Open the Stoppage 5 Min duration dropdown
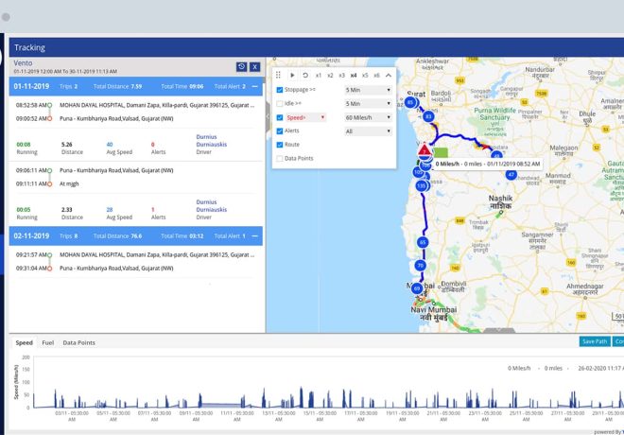The image size is (624, 435). pyautogui.click(x=369, y=90)
